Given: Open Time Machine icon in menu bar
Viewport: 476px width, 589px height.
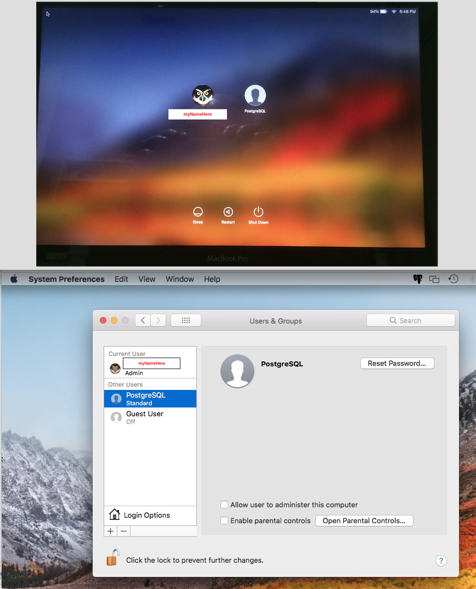Looking at the screenshot, I should (x=454, y=279).
